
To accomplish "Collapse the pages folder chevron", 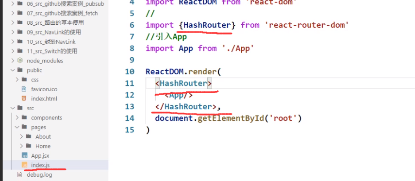I will [x=17, y=127].
